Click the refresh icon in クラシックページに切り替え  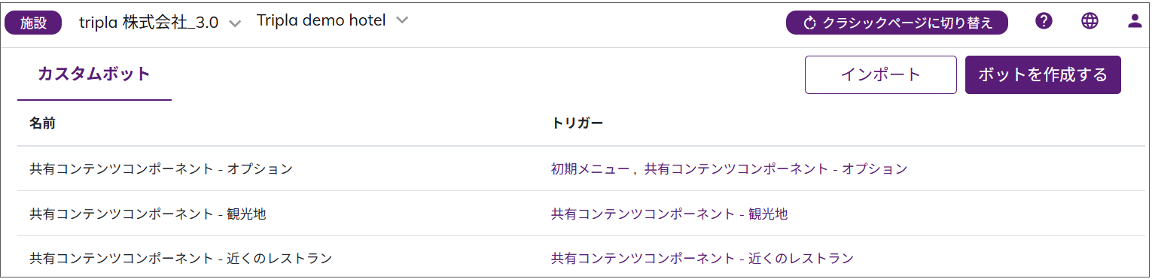pos(810,23)
